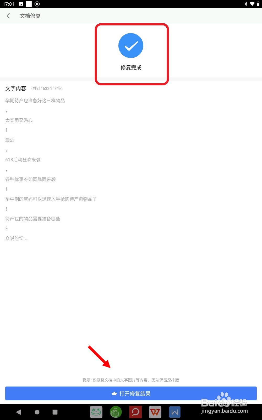Click the 打开修复结果 button
262x420 pixels.
pos(131,393)
